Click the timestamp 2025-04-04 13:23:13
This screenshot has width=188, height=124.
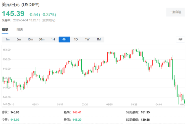tap(27, 20)
